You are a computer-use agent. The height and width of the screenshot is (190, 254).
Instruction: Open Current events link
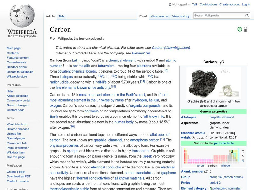click(x=17, y=62)
